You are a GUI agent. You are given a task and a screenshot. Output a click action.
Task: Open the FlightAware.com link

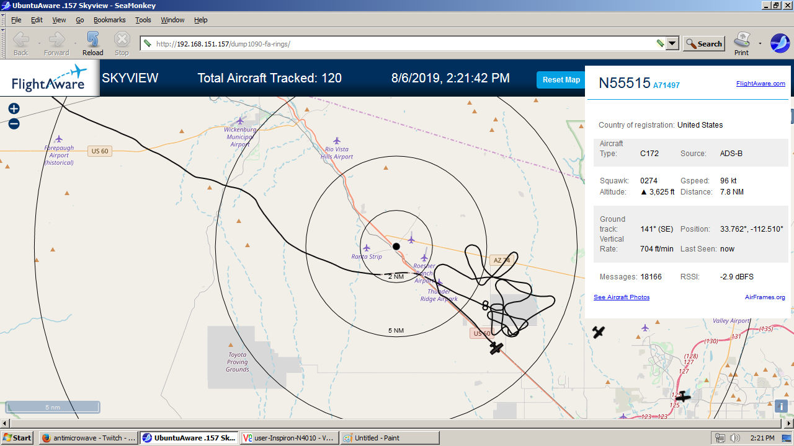(761, 84)
